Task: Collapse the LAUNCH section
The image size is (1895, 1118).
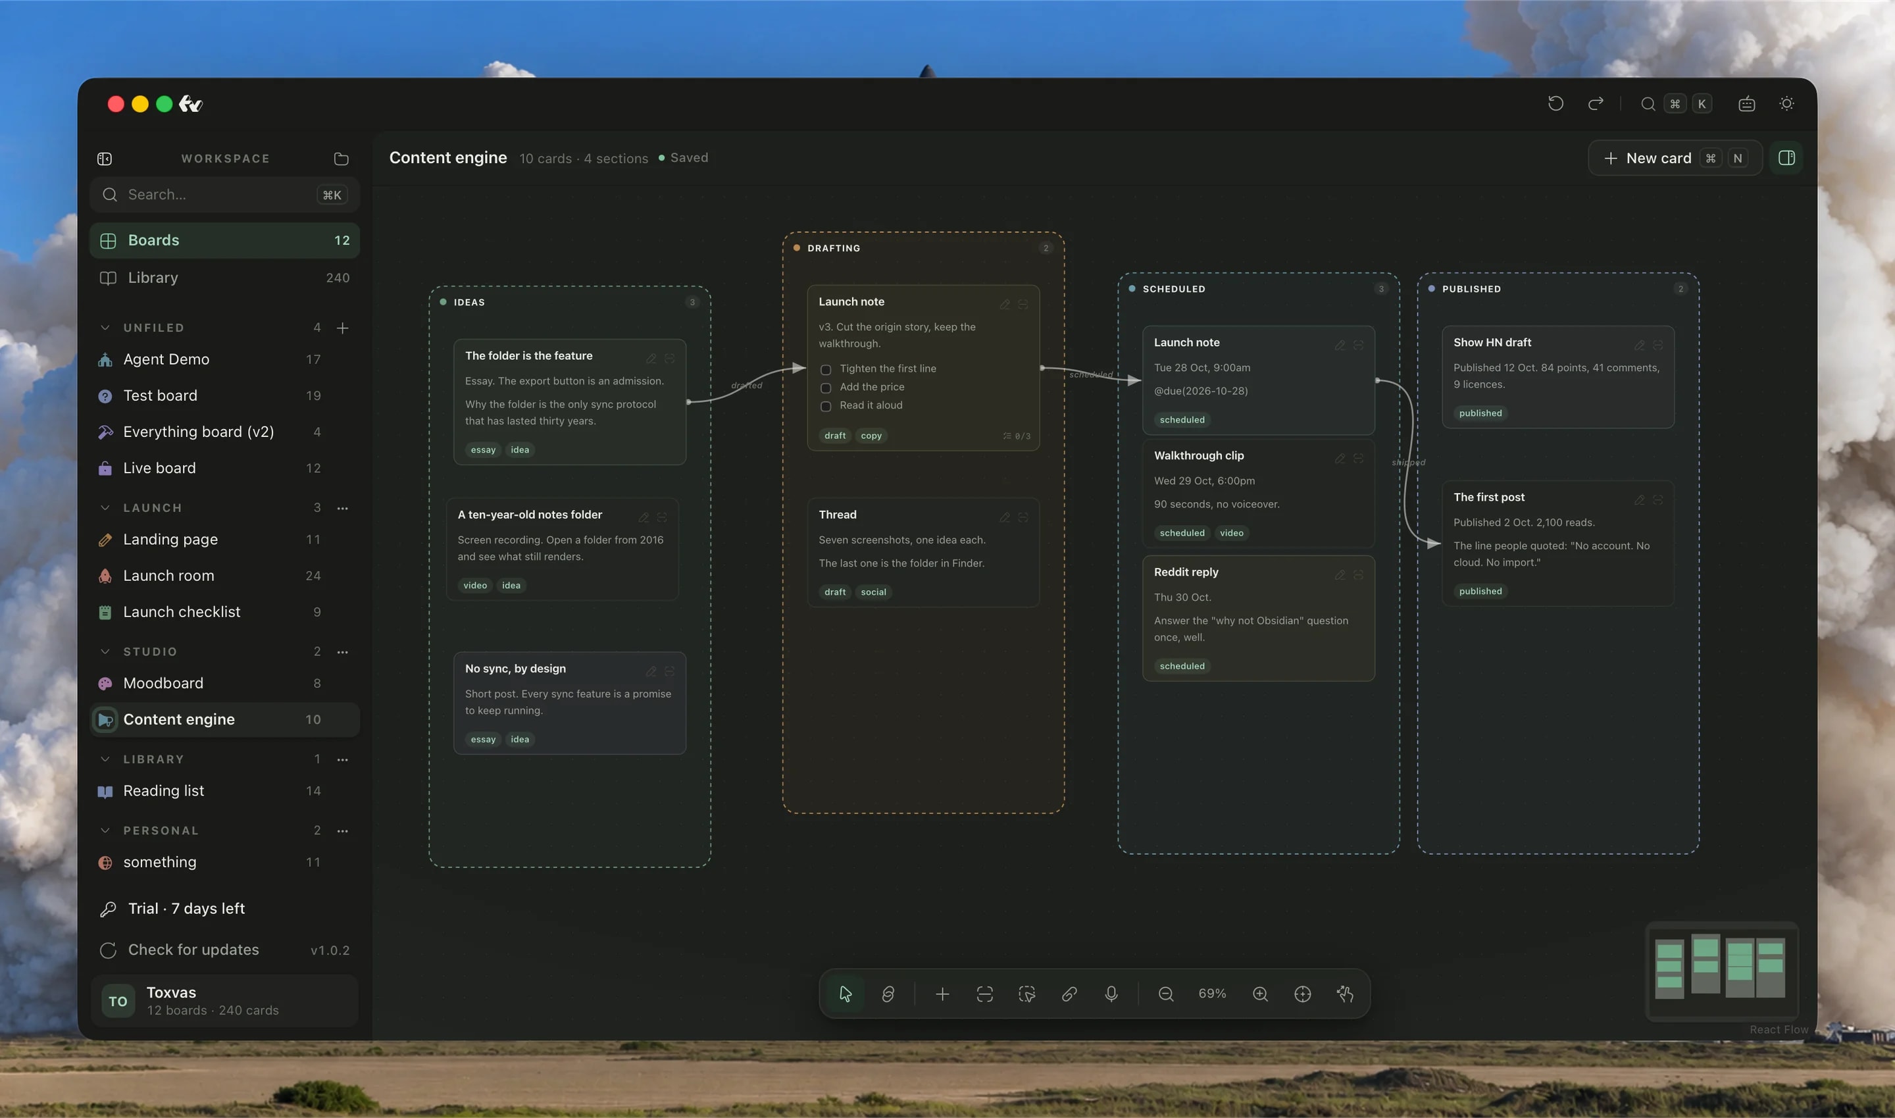Action: point(105,508)
